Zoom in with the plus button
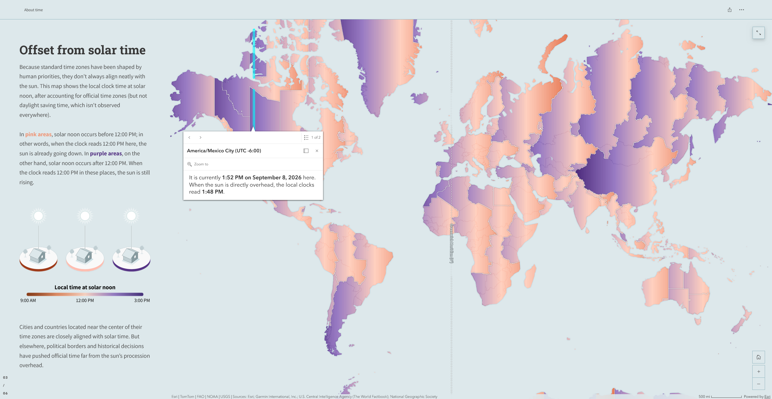The height and width of the screenshot is (399, 772). coord(758,371)
